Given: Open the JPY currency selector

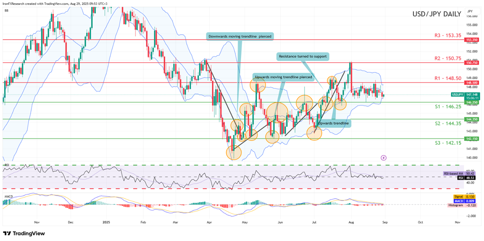Looking at the screenshot, I should [470, 11].
